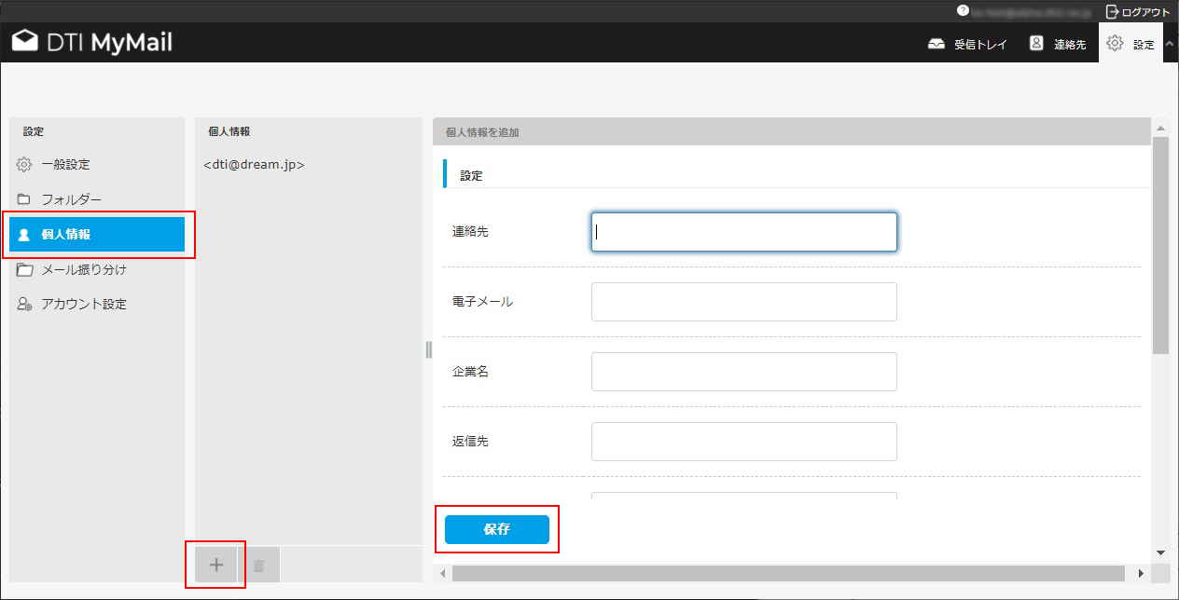
Task: Click the pane splitter handle
Action: (x=428, y=349)
